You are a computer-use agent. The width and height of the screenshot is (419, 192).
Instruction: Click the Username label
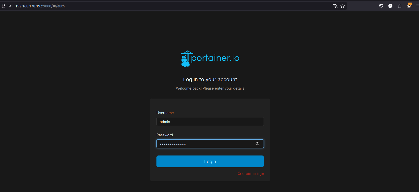[165, 113]
